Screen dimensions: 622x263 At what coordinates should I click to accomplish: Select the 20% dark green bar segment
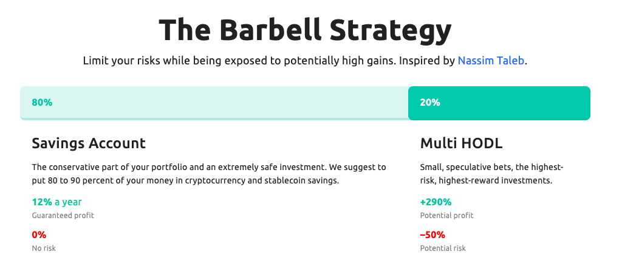499,103
